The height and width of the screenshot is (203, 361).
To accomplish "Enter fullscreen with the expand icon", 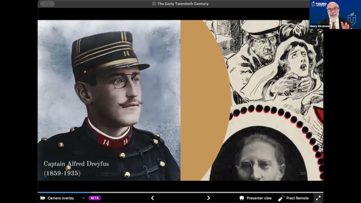I will click(318, 198).
